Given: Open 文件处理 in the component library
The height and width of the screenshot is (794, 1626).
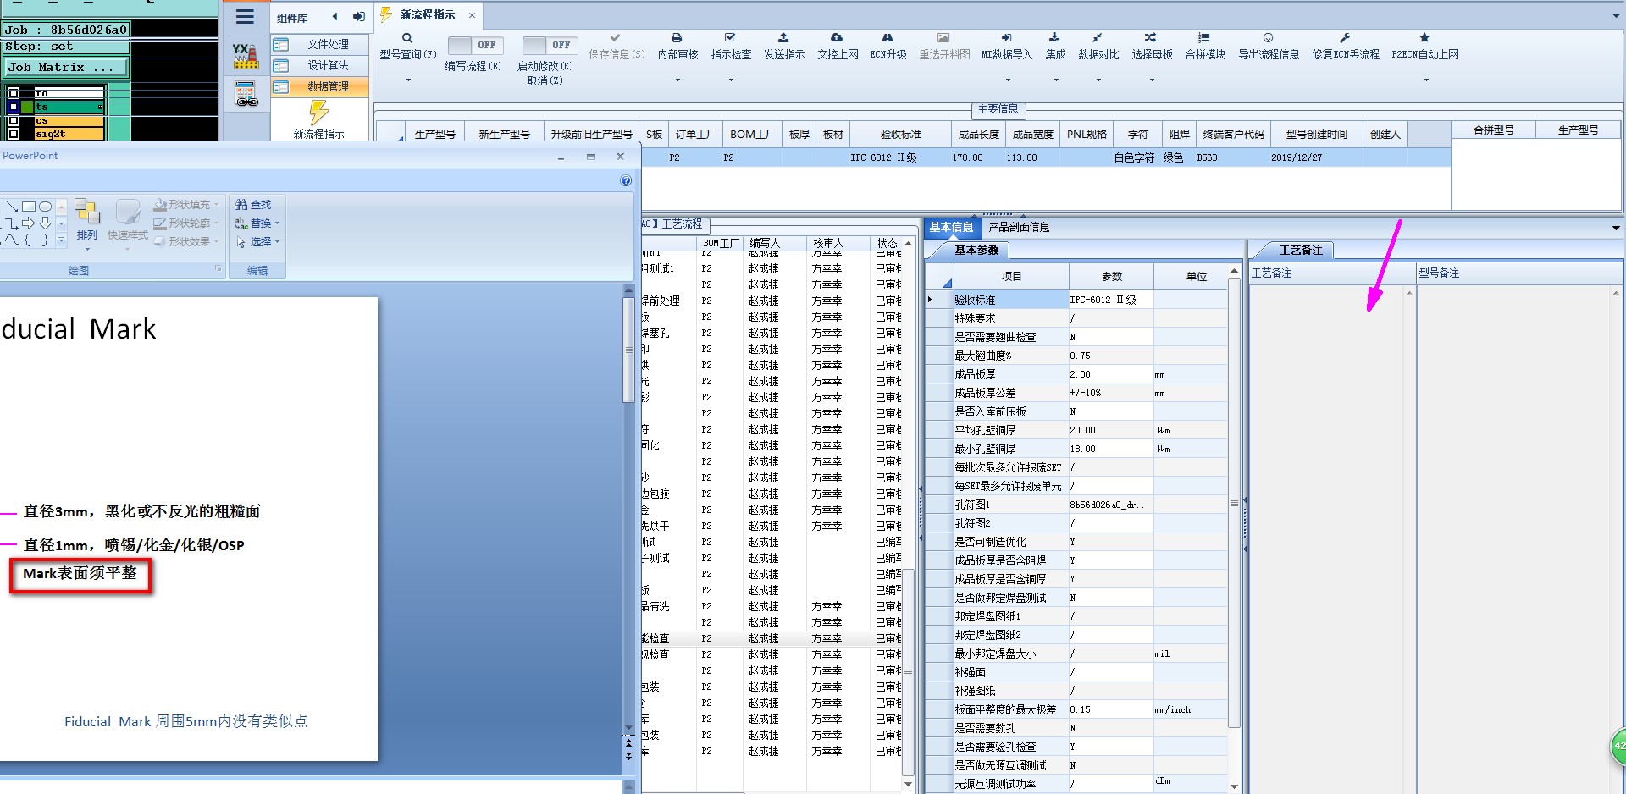Looking at the screenshot, I should pos(320,44).
